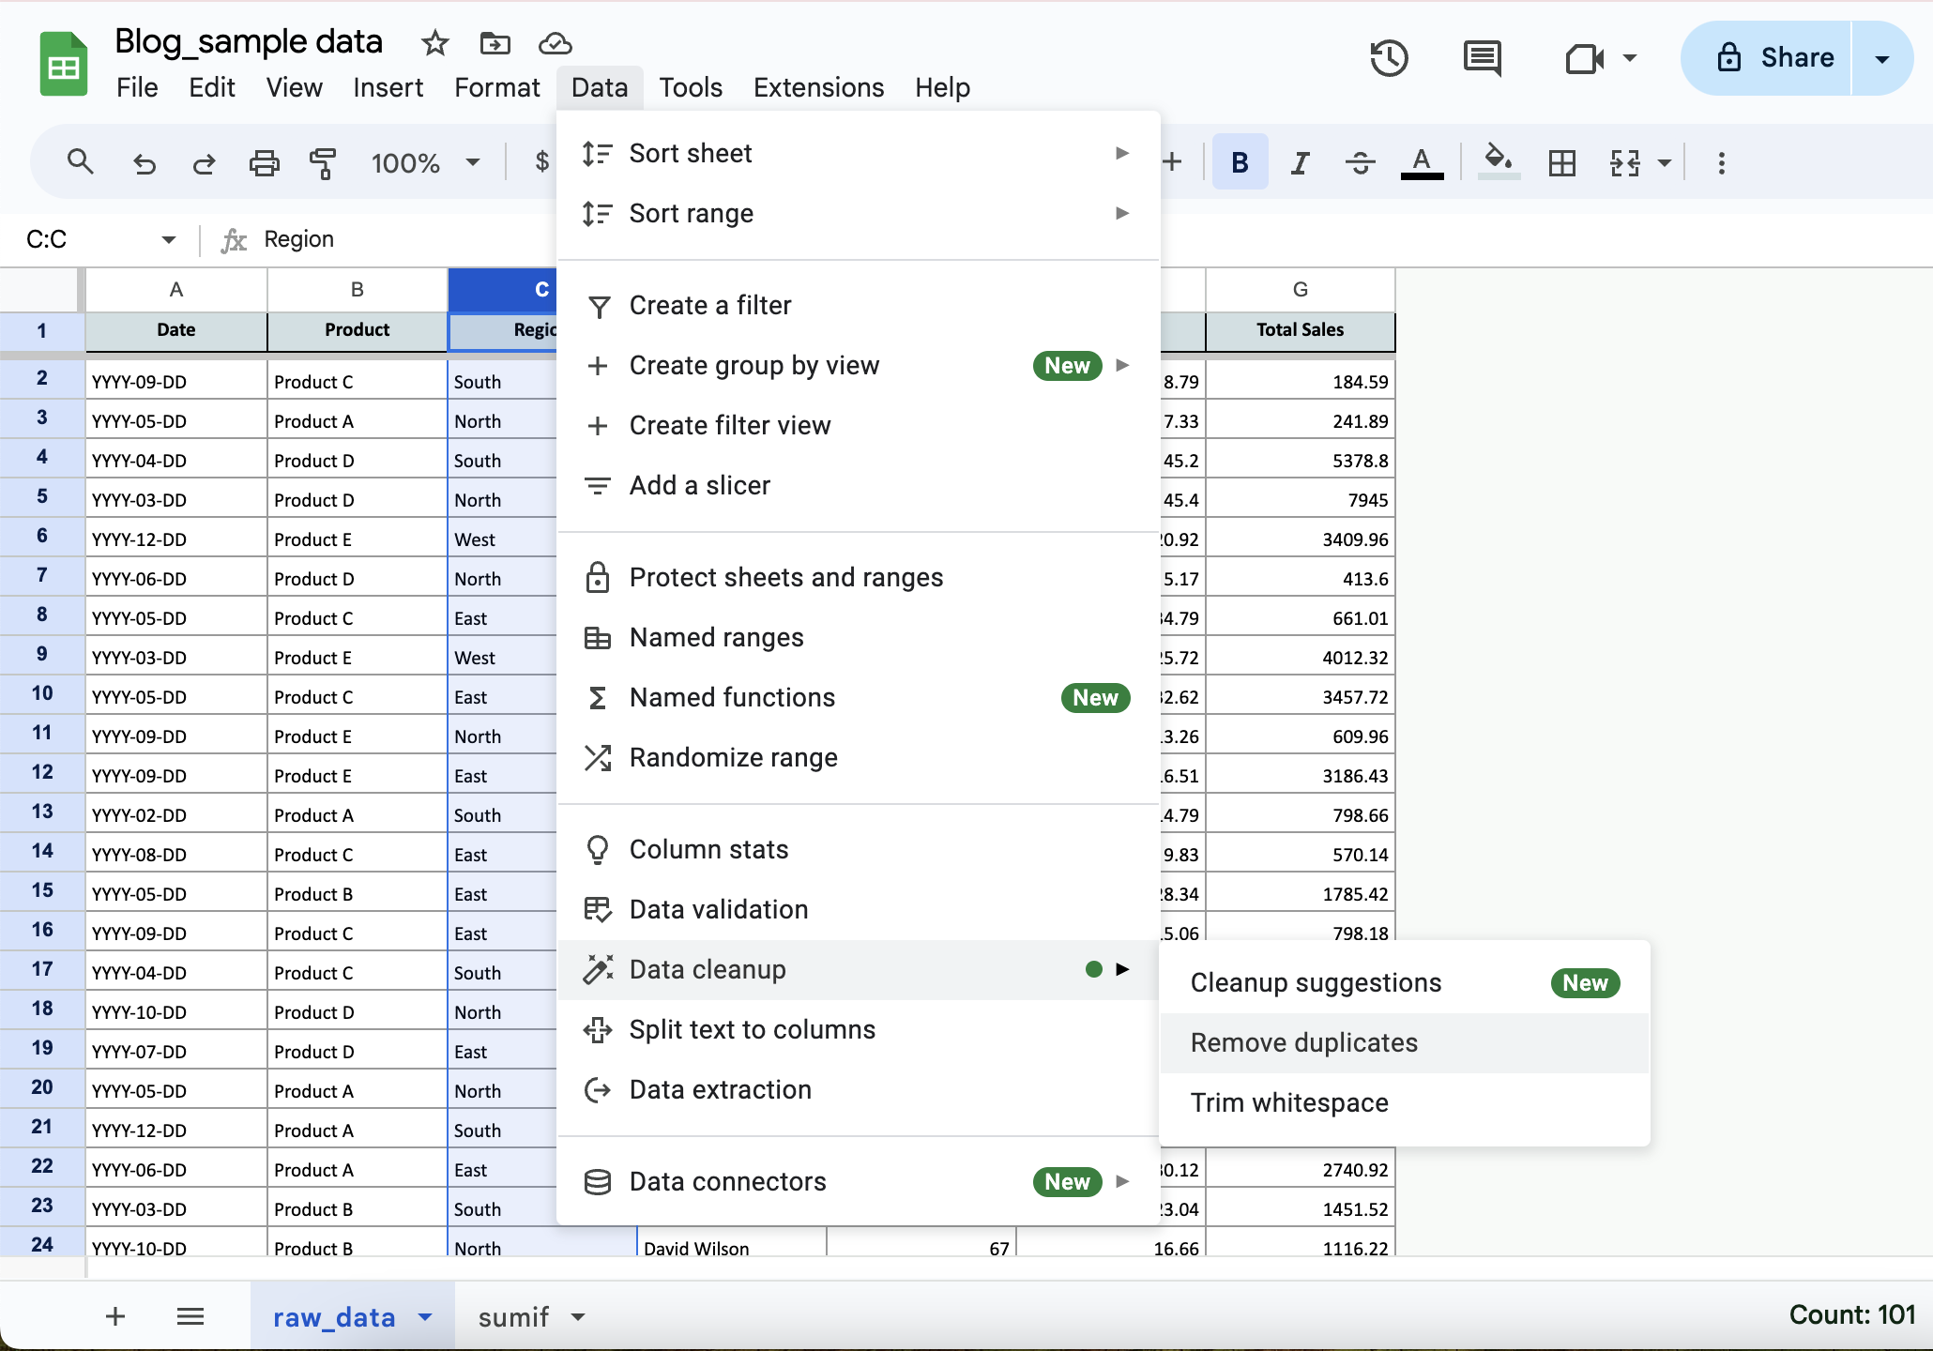Open the fill color bucket swatch
The height and width of the screenshot is (1351, 1933).
click(1499, 161)
